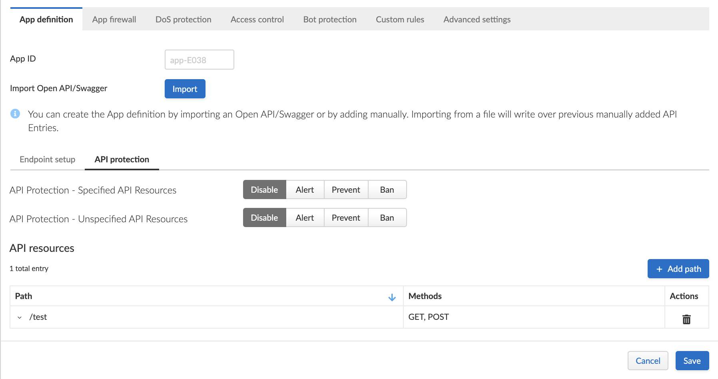Cancel the changes
718x379 pixels.
pos(648,361)
